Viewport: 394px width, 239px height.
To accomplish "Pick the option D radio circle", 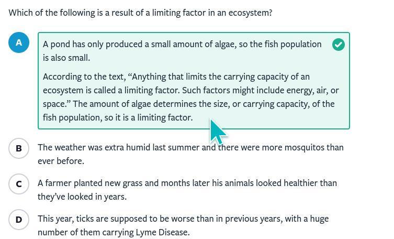I will tap(19, 220).
